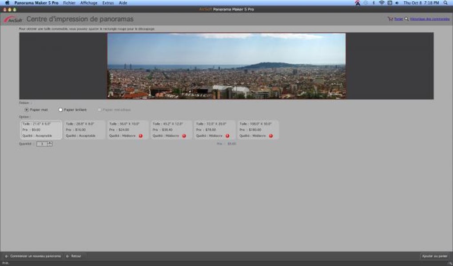Open the Extras menu
The height and width of the screenshot is (266, 453).
pyautogui.click(x=108, y=3)
